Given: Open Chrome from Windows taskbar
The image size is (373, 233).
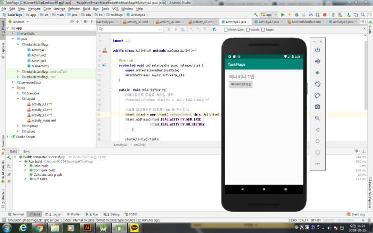Looking at the screenshot, I should [x=39, y=228].
